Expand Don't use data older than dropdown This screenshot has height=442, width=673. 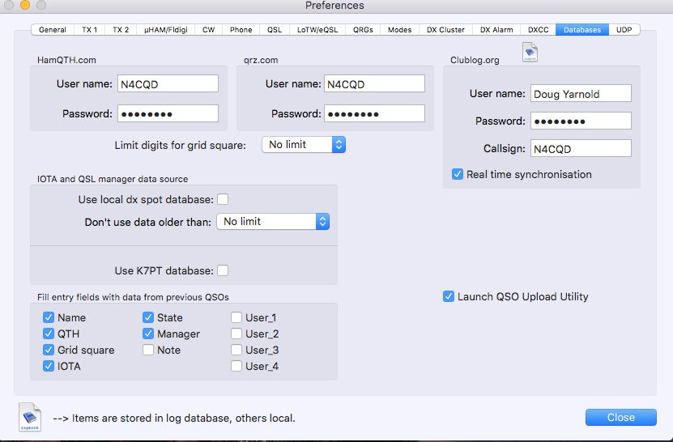point(273,221)
